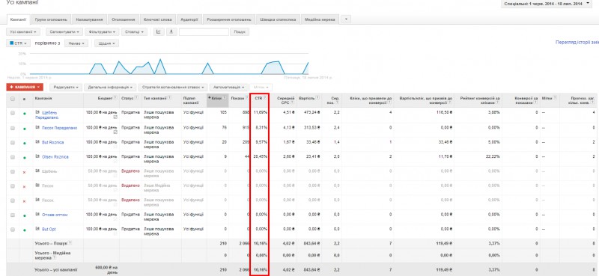Open the Щебень Переделано campaign link

click(x=47, y=115)
